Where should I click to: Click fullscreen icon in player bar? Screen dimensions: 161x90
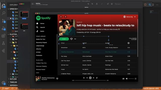[x=136, y=79]
